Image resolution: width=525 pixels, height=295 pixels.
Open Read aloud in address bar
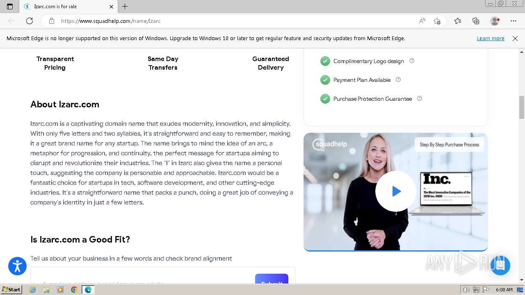pyautogui.click(x=422, y=21)
